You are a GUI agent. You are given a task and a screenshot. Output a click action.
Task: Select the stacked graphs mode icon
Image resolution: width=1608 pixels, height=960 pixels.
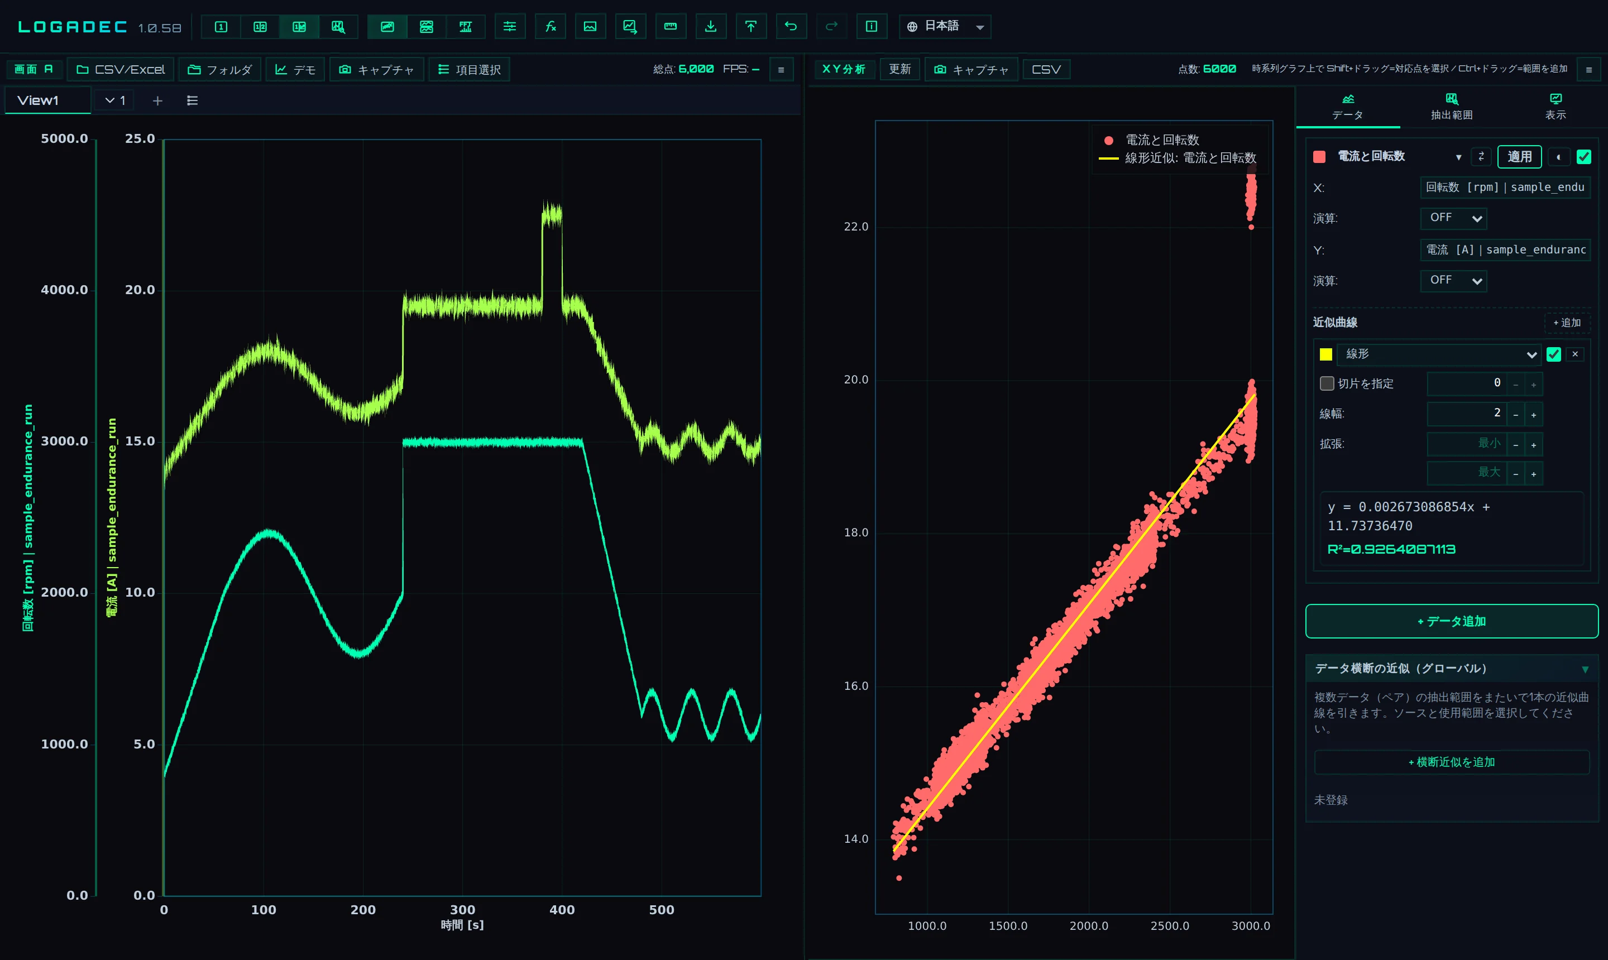click(x=427, y=27)
